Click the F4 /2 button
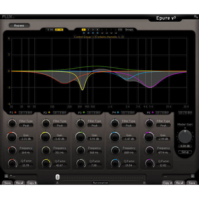The width and height of the screenshot is (199, 199). [x=128, y=113]
